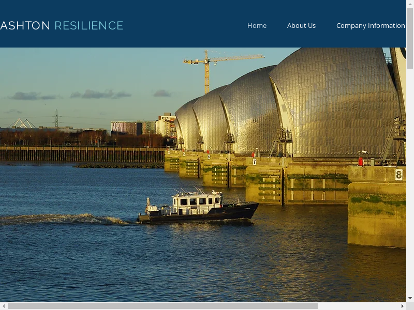Open the Company Information menu
The width and height of the screenshot is (414, 310).
point(370,25)
